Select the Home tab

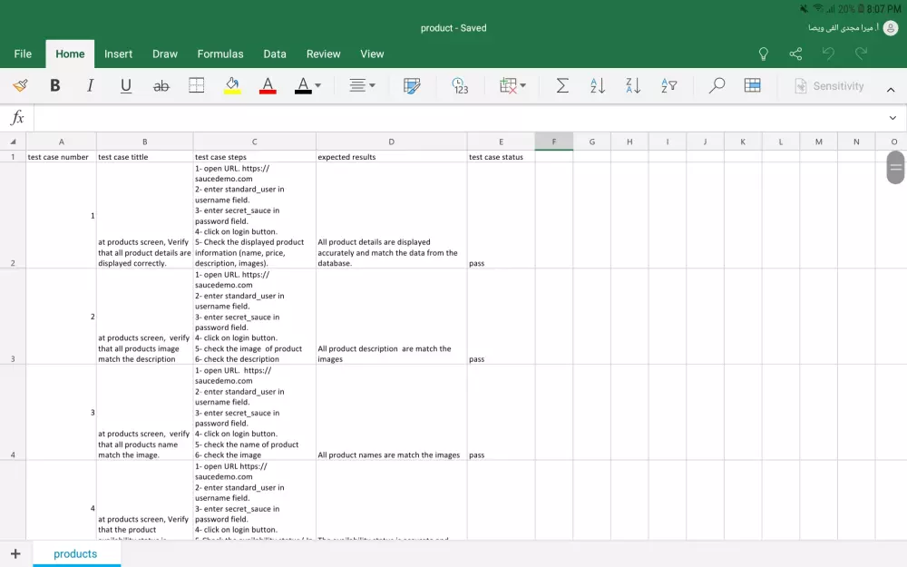70,54
